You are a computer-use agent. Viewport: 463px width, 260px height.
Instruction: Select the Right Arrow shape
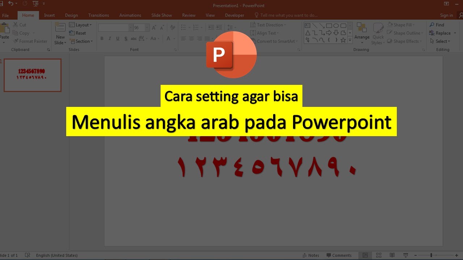329,33
